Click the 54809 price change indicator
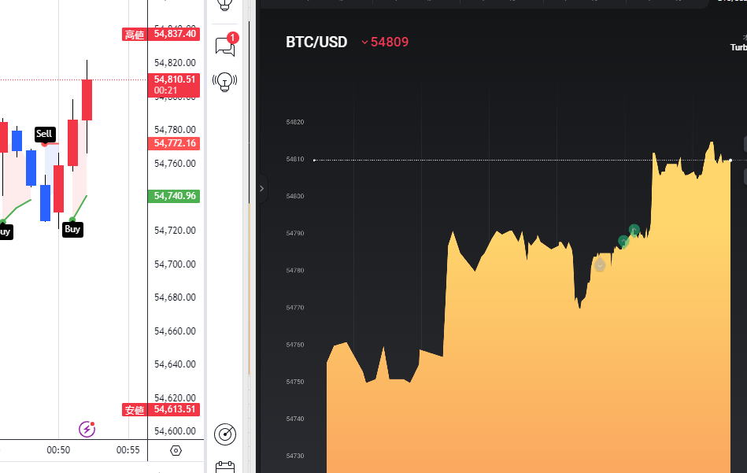Viewport: 747px width, 473px height. pyautogui.click(x=385, y=42)
